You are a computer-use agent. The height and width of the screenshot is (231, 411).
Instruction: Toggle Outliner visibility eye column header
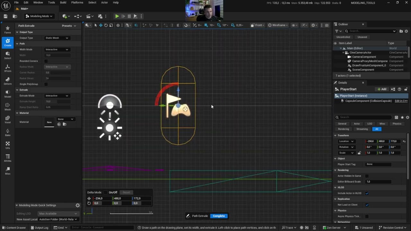click(x=335, y=43)
